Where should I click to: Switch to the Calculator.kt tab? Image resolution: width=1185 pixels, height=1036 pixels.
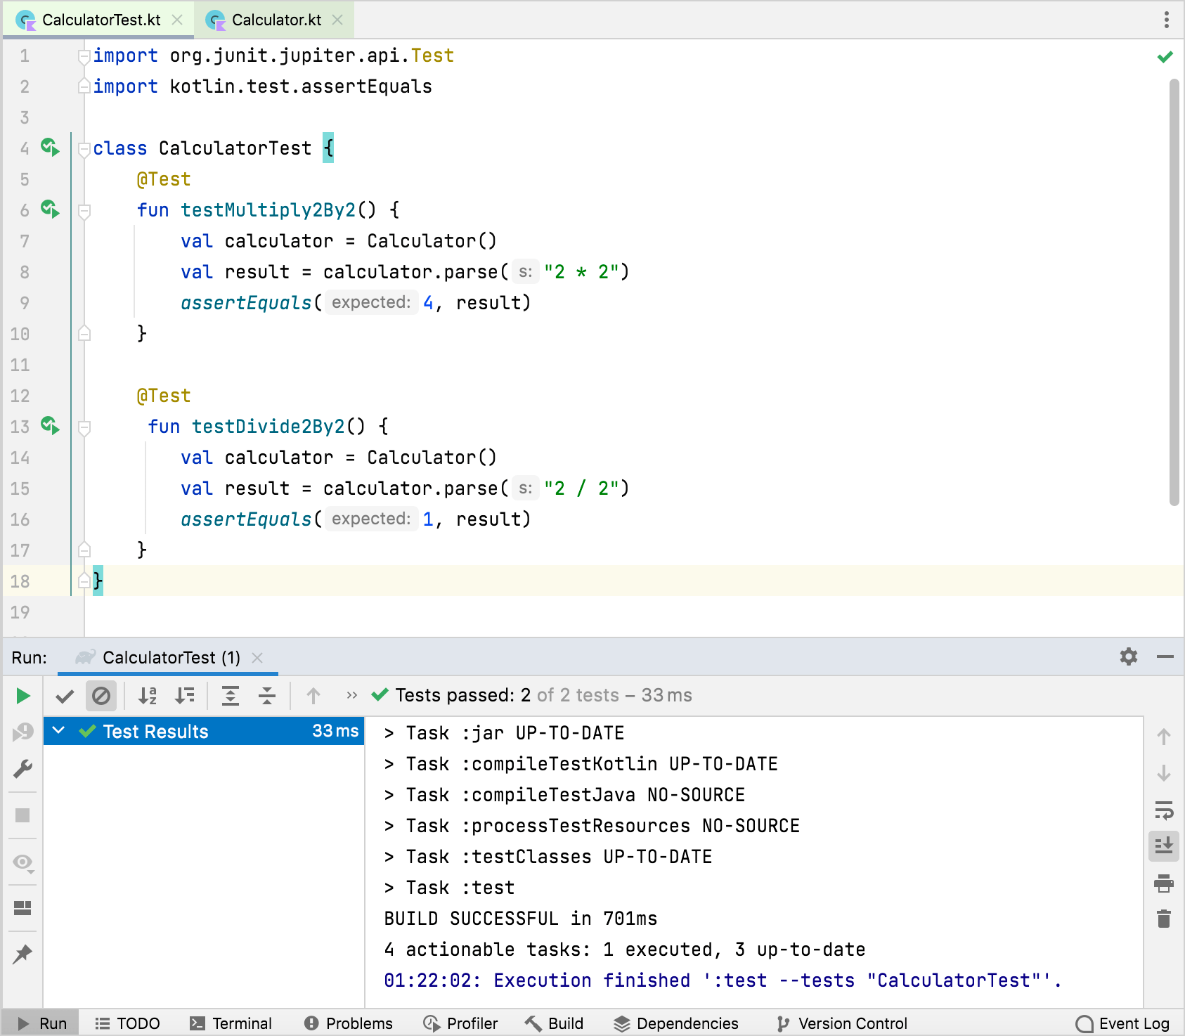coord(274,20)
